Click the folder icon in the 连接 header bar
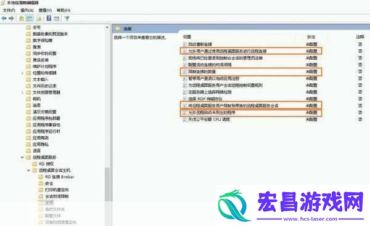 pos(118,28)
